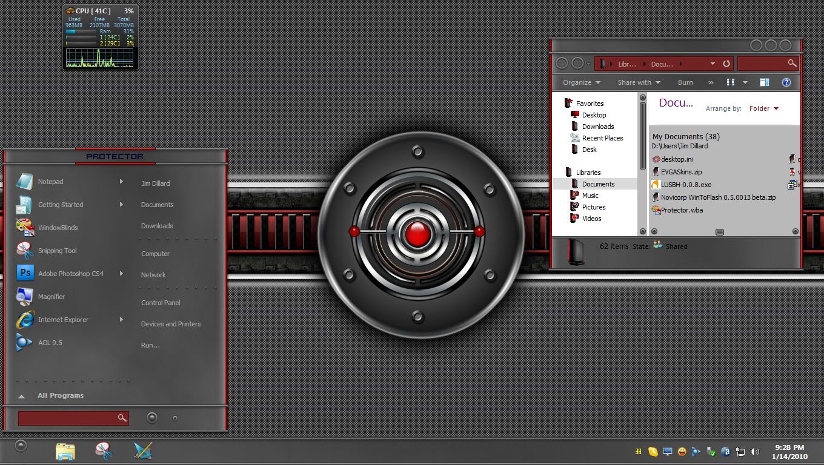
Task: Click Burn in Explorer toolbar
Action: [x=685, y=82]
